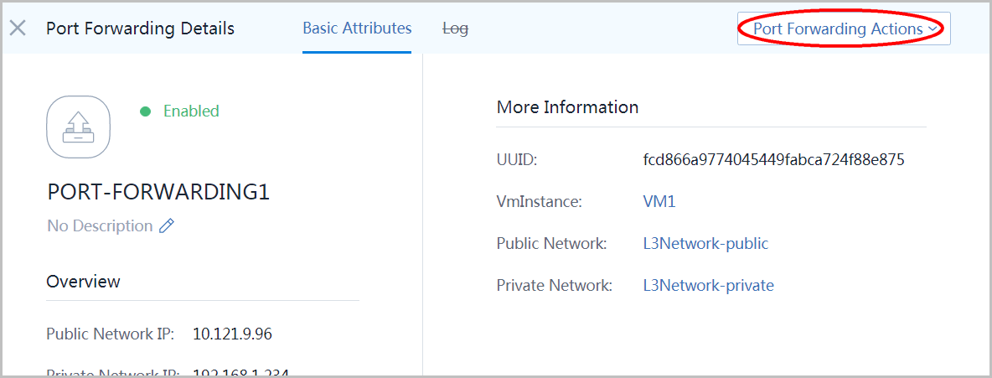
Task: Click the Port Forwarding Details title
Action: click(x=140, y=28)
